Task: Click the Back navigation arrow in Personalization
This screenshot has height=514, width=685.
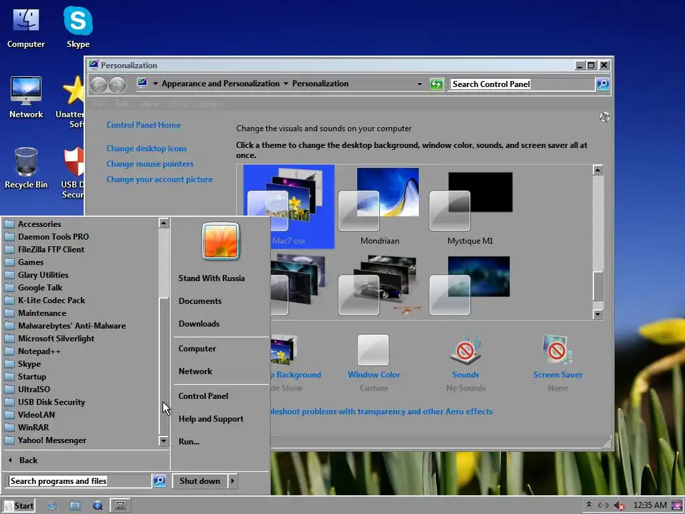Action: coord(99,84)
